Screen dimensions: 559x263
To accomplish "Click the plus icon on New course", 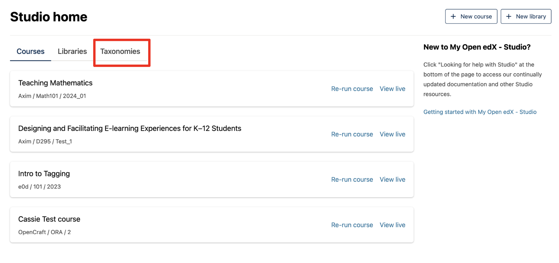I will pos(453,17).
